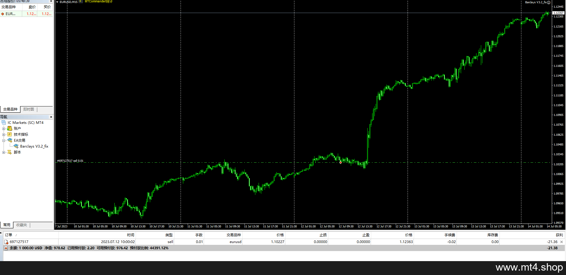Viewport: 566px width, 275px height.
Task: Select the EUR... symbol row text
Action: tap(10, 14)
